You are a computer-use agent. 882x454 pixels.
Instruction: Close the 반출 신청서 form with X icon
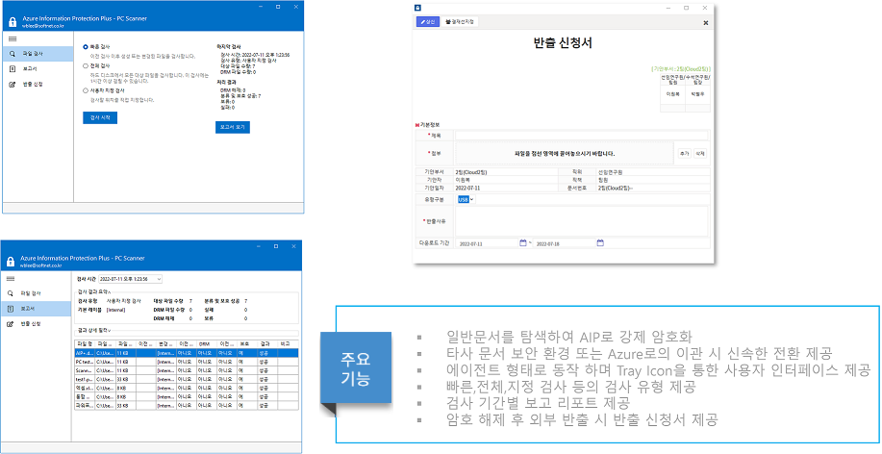coord(705,21)
